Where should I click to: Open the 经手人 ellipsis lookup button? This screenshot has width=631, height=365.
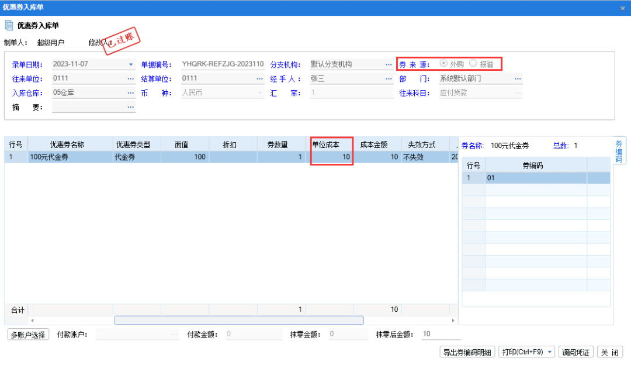[x=389, y=78]
